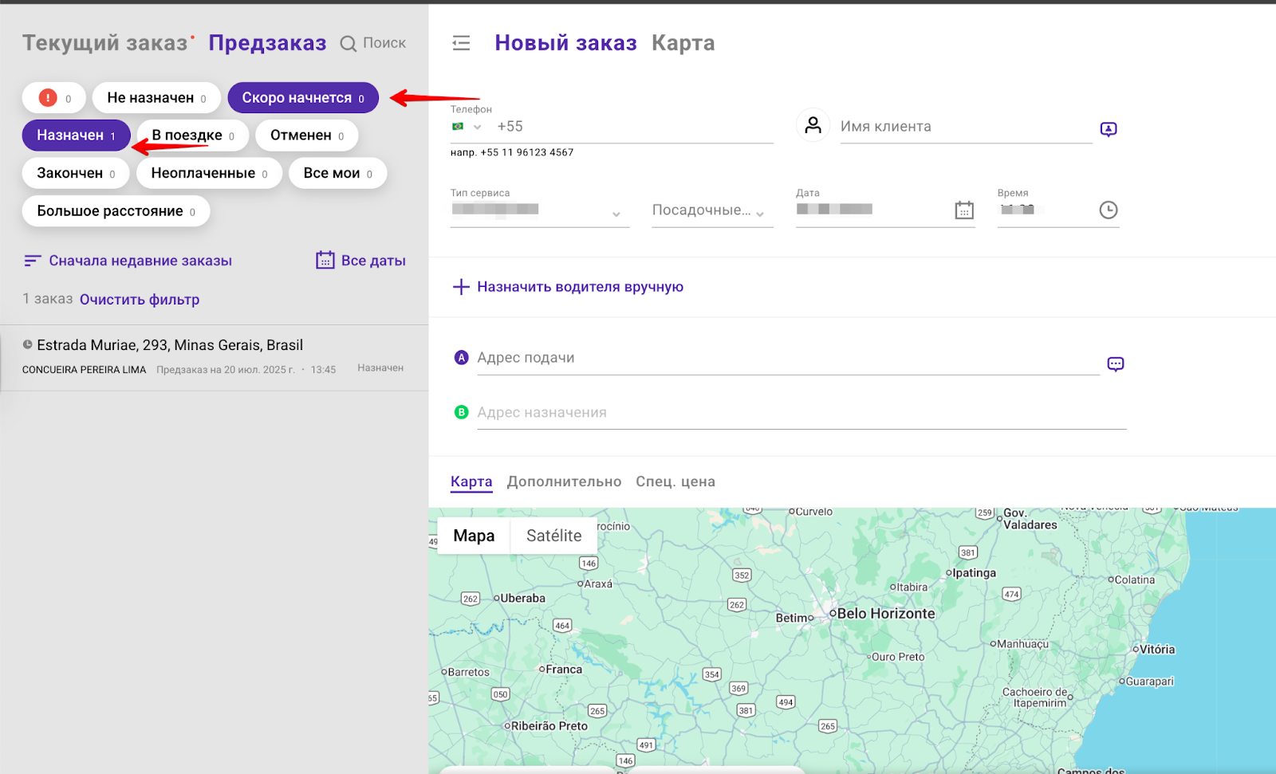Switch to 'Текущий заказ' tab
Viewport: 1276px width, 774px height.
coord(104,43)
